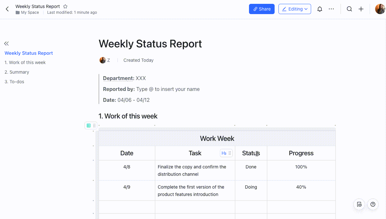Open the help question mark button
Screen dimensions: 386x219
pyautogui.click(x=373, y=204)
